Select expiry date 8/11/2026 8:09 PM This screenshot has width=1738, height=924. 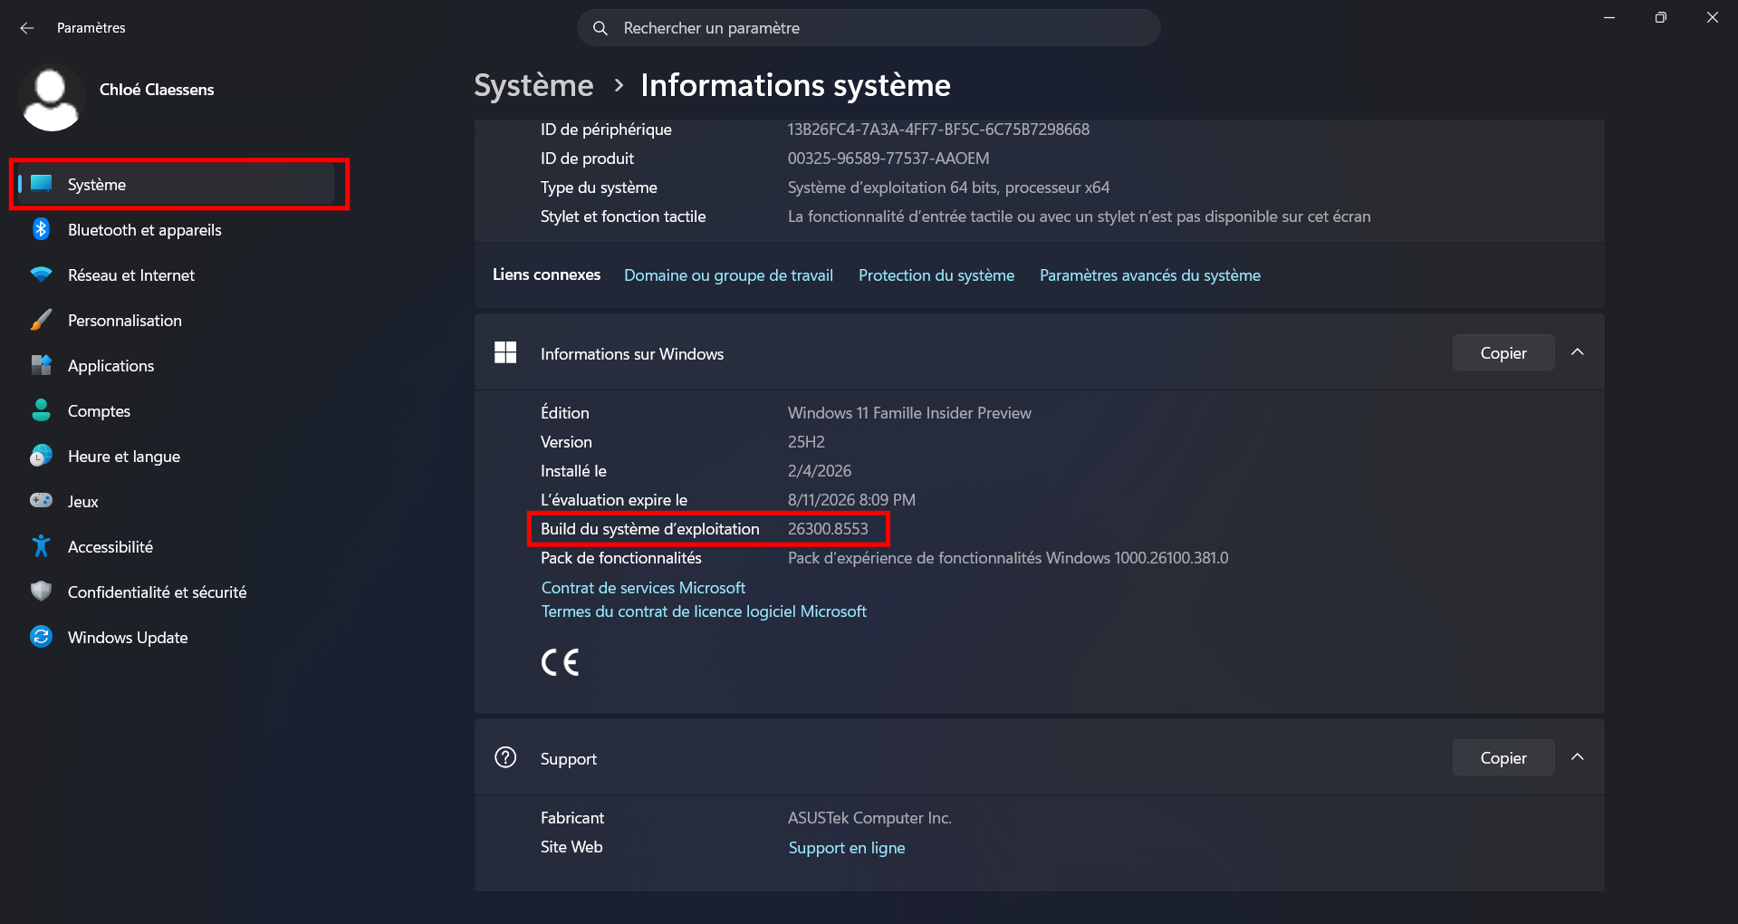click(x=851, y=500)
